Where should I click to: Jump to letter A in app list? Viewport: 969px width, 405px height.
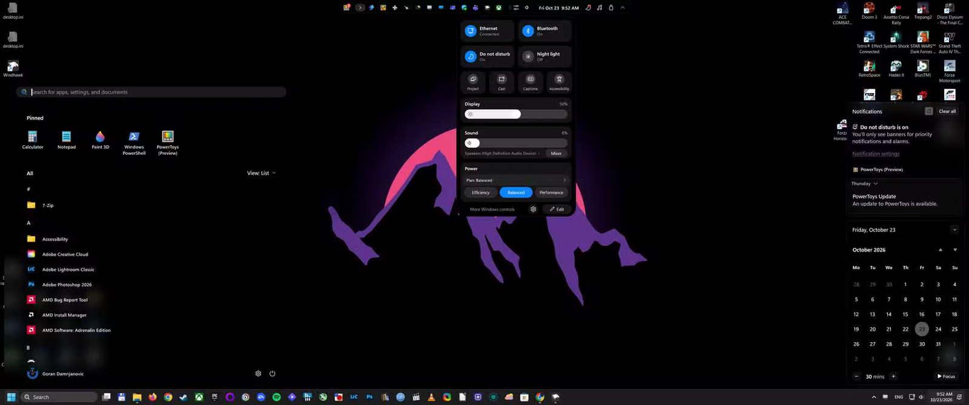click(28, 223)
